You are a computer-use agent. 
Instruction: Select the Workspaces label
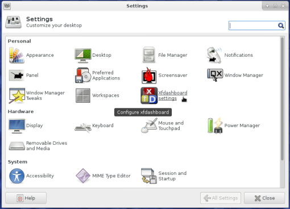click(106, 95)
